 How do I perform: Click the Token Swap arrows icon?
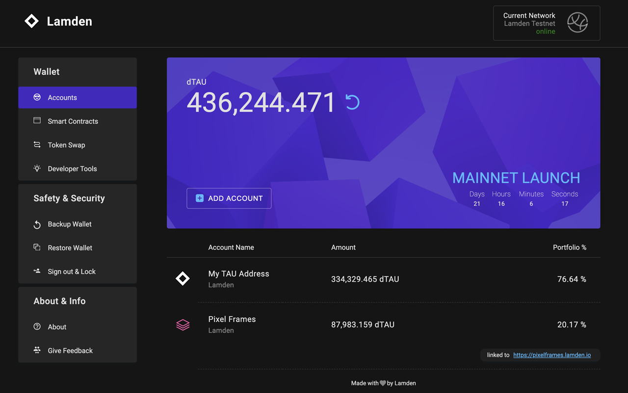coord(37,144)
